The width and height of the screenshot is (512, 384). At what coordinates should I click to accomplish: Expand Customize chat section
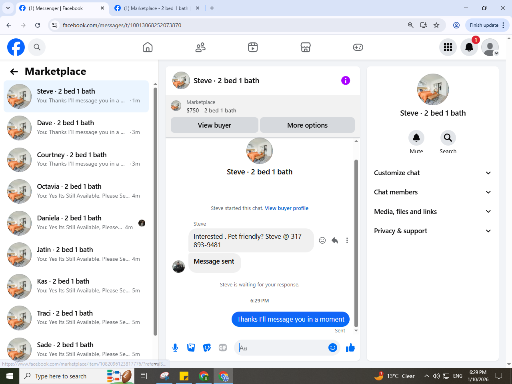pos(432,173)
